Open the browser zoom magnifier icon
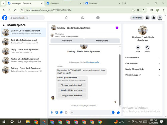The height and width of the screenshot is (125, 167). 138,10
